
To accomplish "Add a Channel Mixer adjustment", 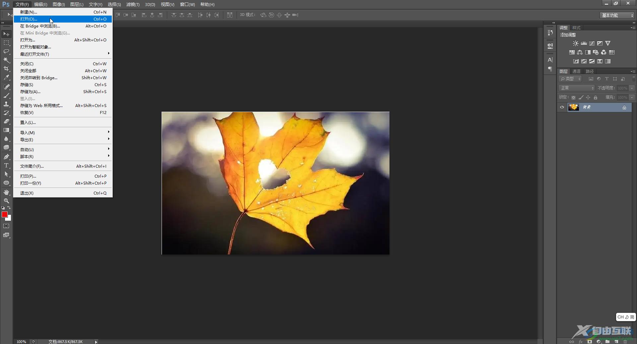I will point(604,52).
